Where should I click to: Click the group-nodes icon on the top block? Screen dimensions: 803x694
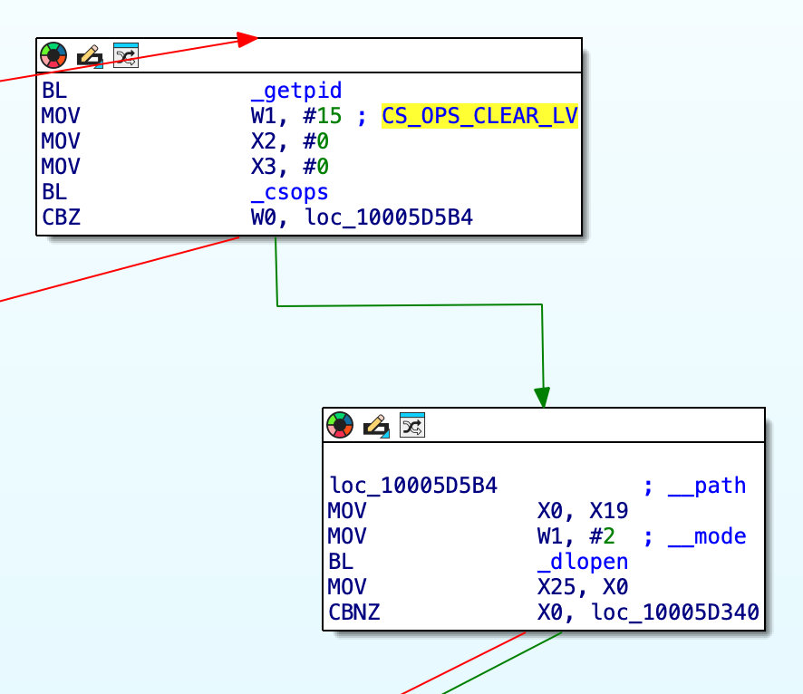(126, 55)
